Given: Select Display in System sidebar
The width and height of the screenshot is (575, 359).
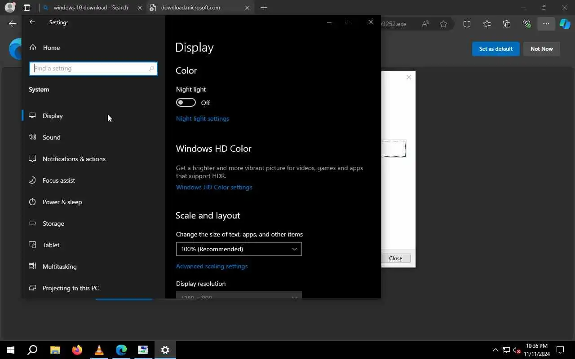Looking at the screenshot, I should point(93,116).
